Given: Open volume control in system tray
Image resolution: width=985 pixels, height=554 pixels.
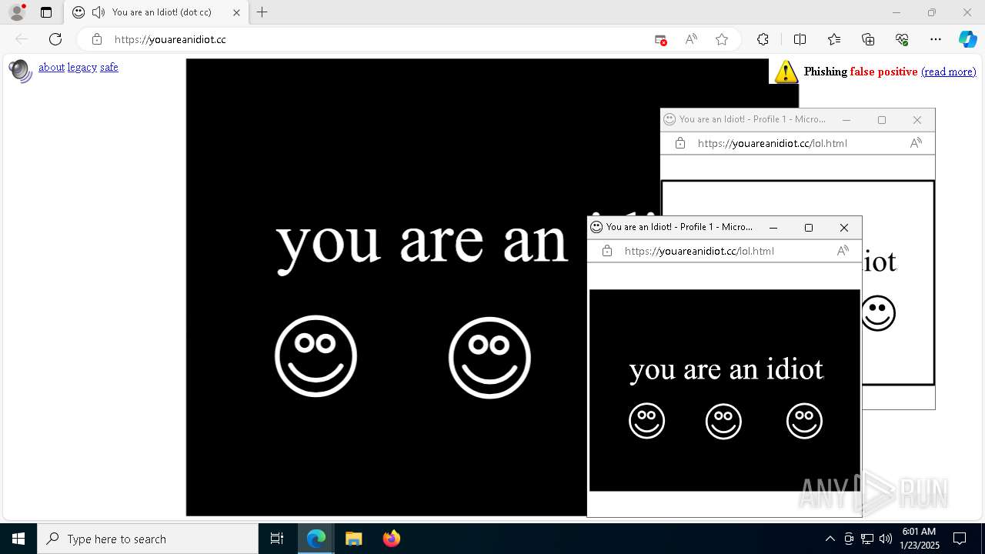Looking at the screenshot, I should 885,539.
